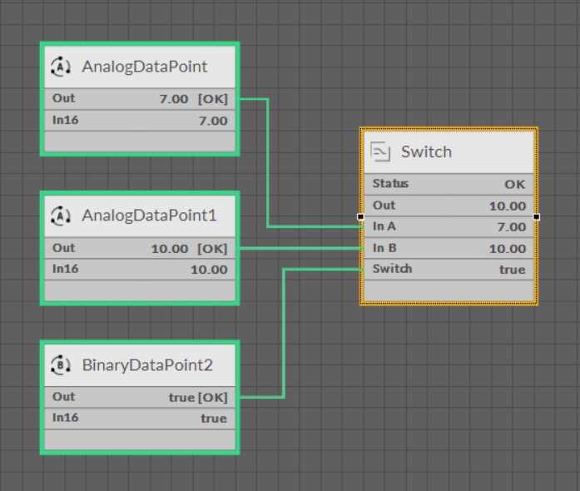Viewport: 580px width, 491px height.
Task: Select the Switch block header
Action: tap(449, 151)
